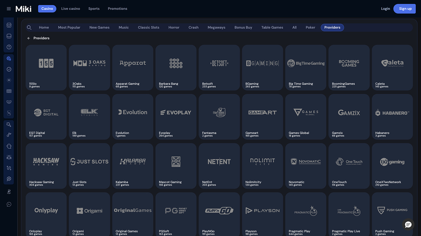The width and height of the screenshot is (421, 236).
Task: Open the Bonus Buy tab
Action: [x=243, y=28]
